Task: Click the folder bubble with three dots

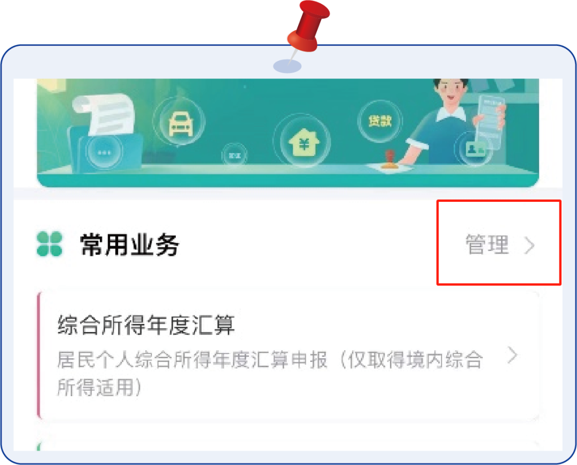Action: (104, 152)
